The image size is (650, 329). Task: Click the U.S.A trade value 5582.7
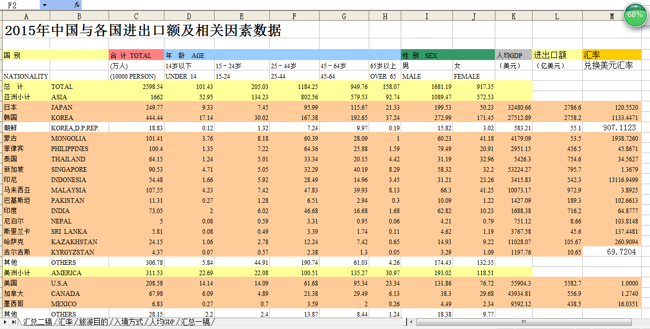click(557, 283)
